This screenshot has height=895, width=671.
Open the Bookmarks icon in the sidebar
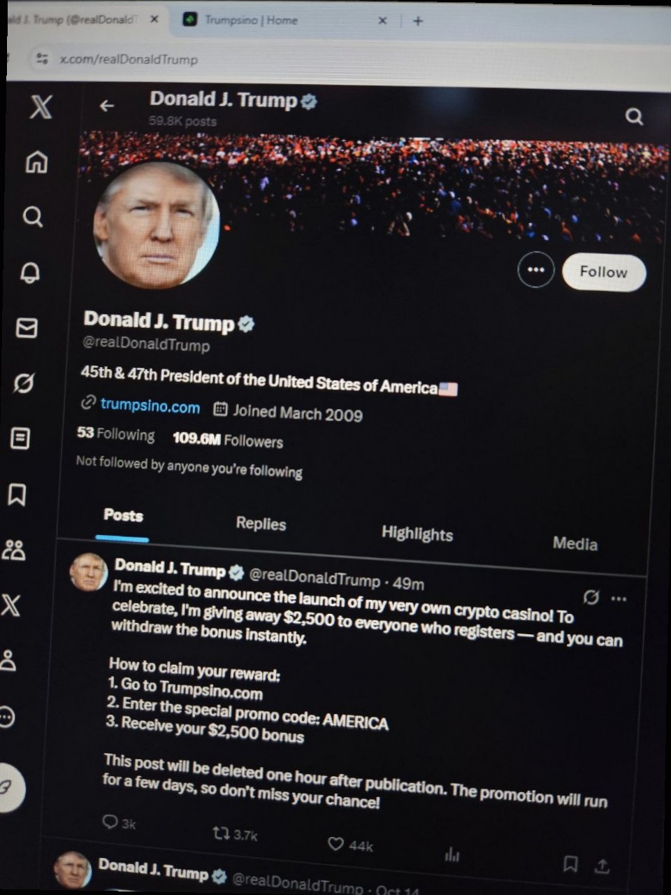click(x=17, y=495)
